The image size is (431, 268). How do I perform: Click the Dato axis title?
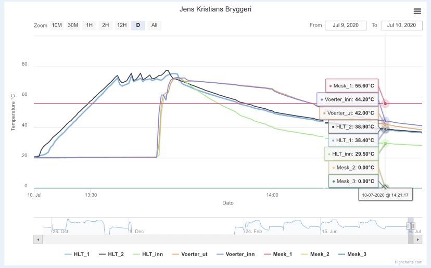coord(228,203)
